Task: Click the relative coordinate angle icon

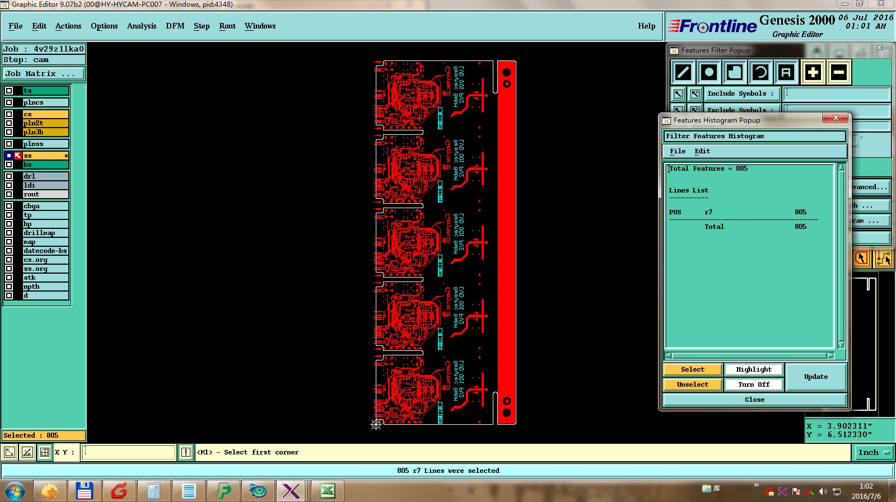Action: pos(27,452)
